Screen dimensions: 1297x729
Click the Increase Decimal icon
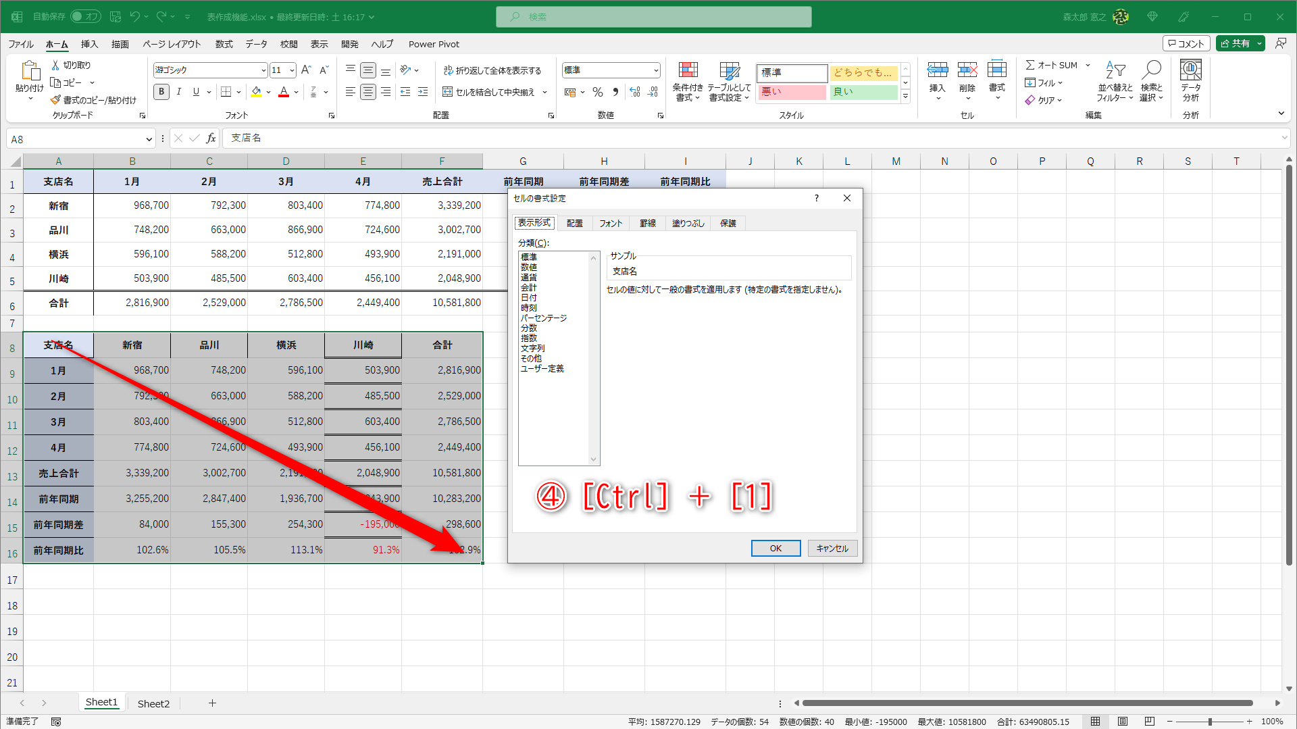(x=635, y=92)
